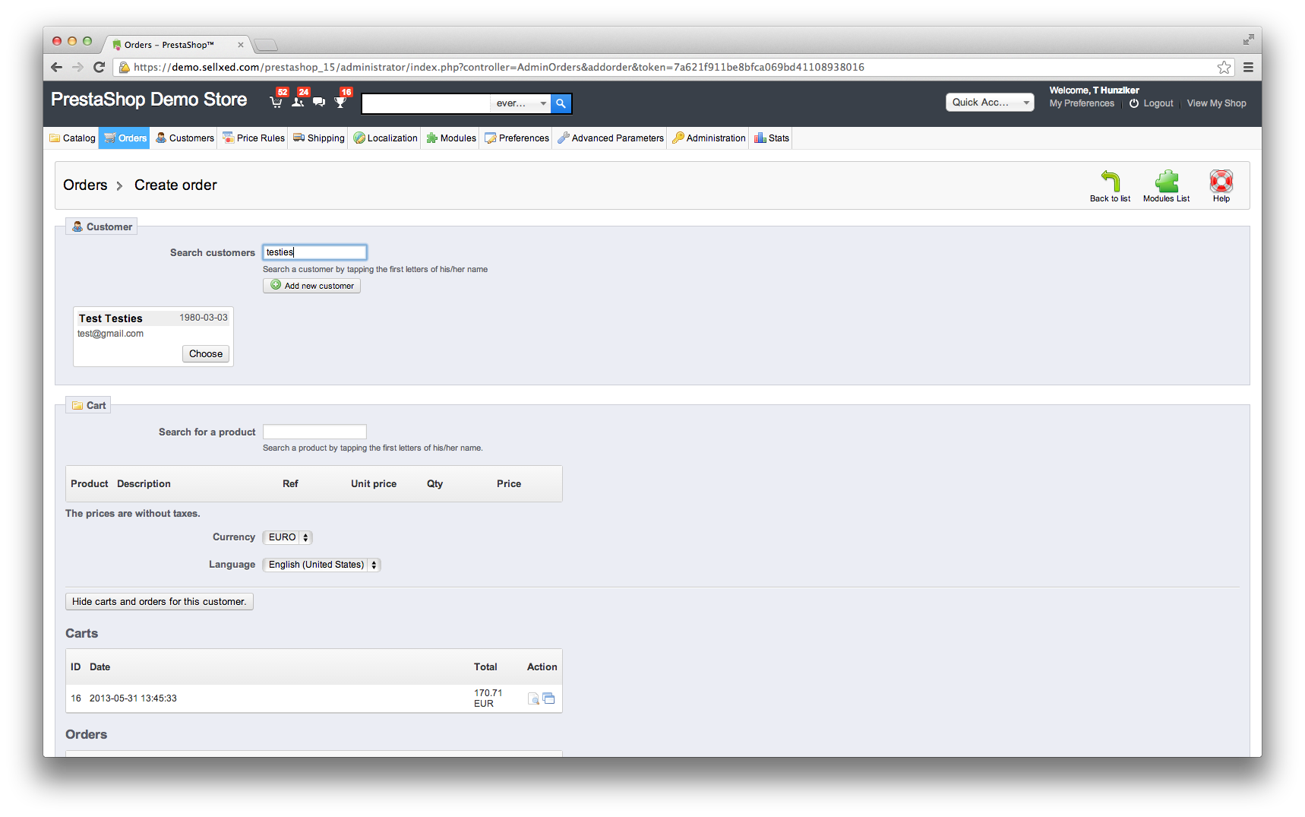Open the Help lifebuoy icon
Screen dimensions: 1305x817
coord(1221,181)
